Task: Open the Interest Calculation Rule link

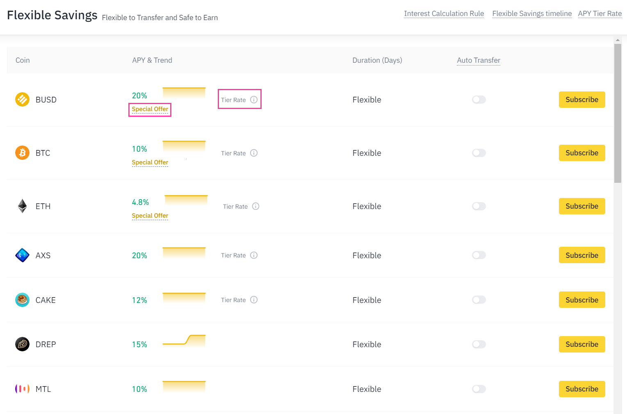Action: [x=444, y=14]
